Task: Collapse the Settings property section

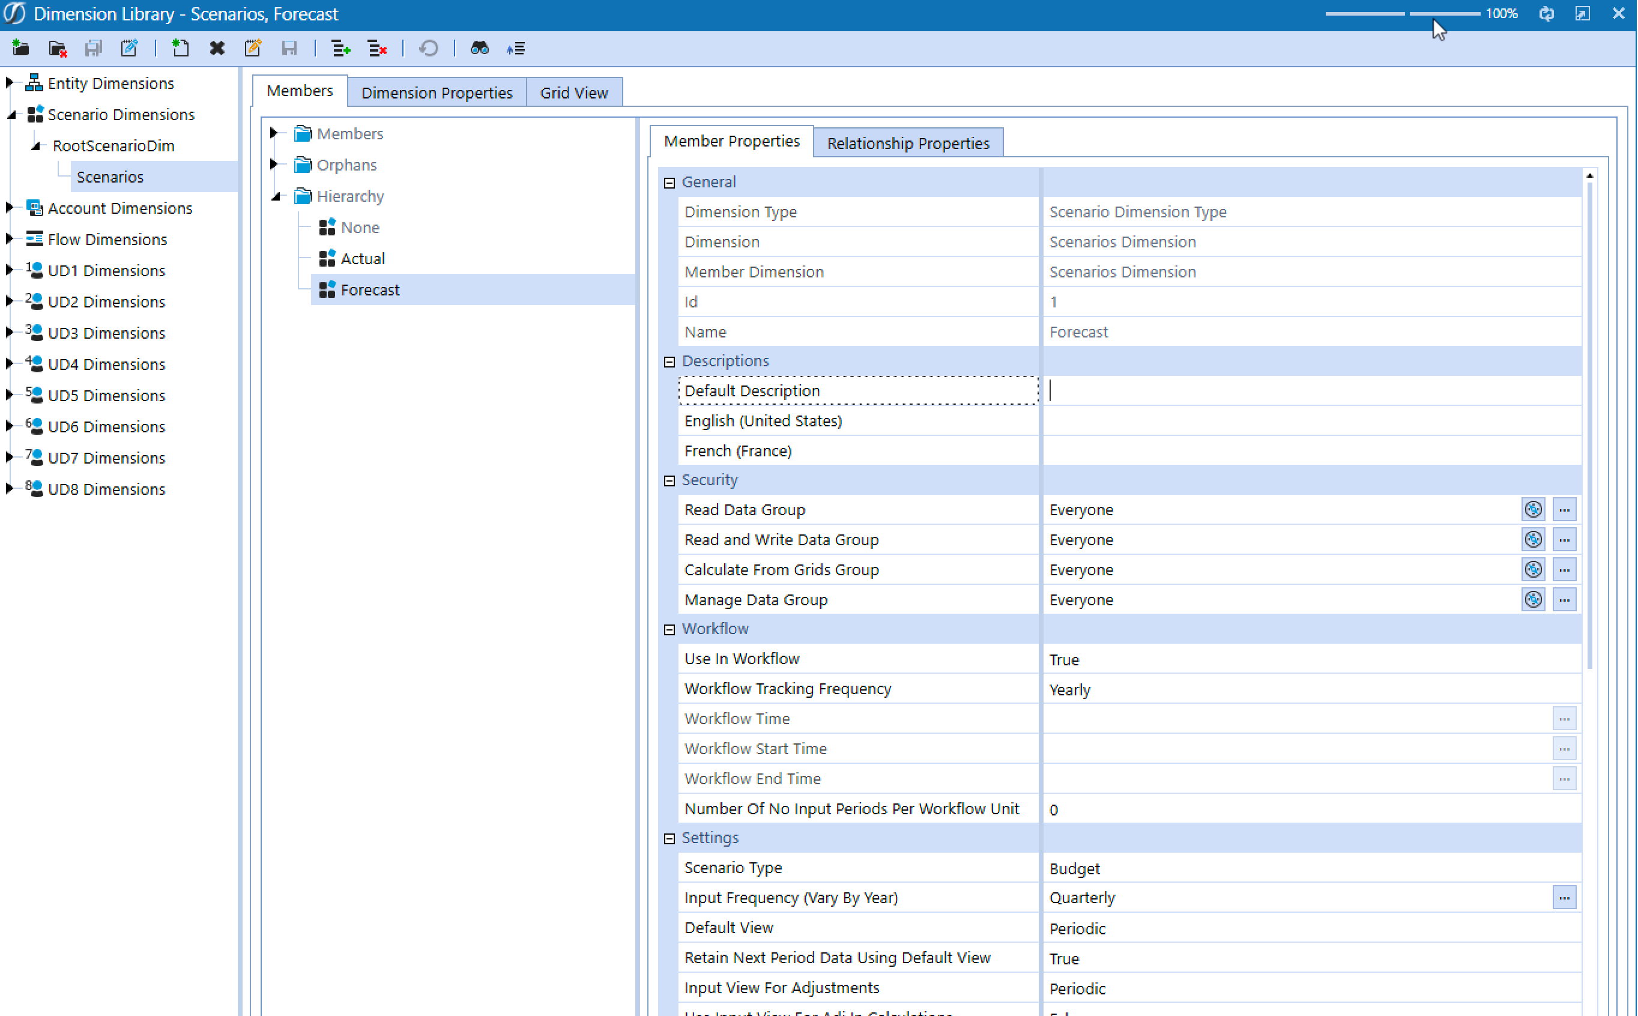Action: pos(669,839)
